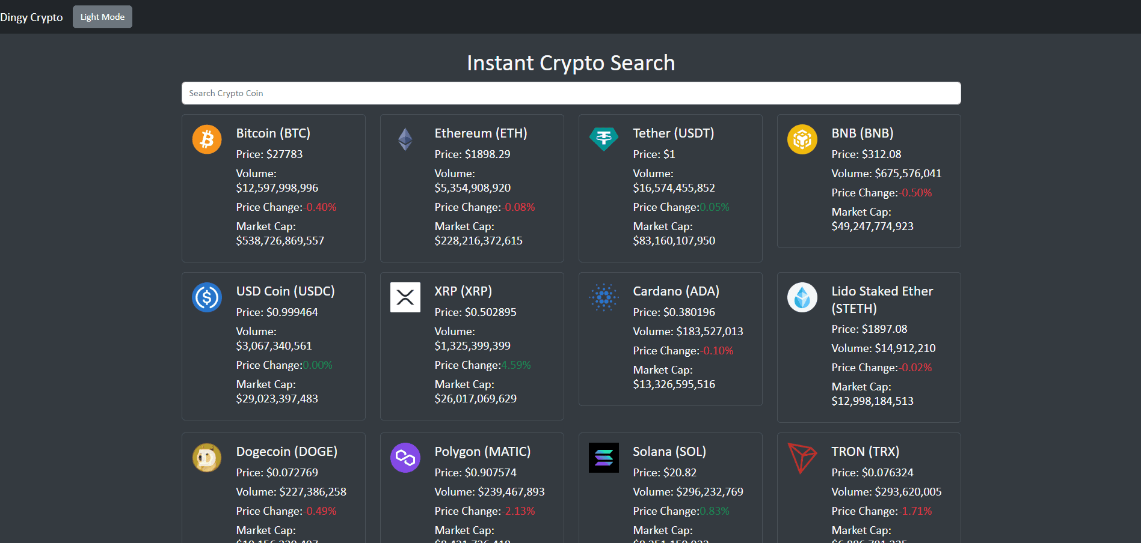
Task: Switch the site to Light Mode
Action: click(x=102, y=16)
